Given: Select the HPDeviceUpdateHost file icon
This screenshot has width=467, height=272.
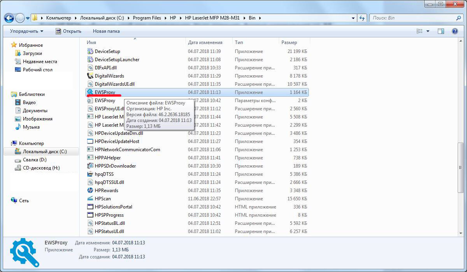Looking at the screenshot, I should pyautogui.click(x=90, y=141).
